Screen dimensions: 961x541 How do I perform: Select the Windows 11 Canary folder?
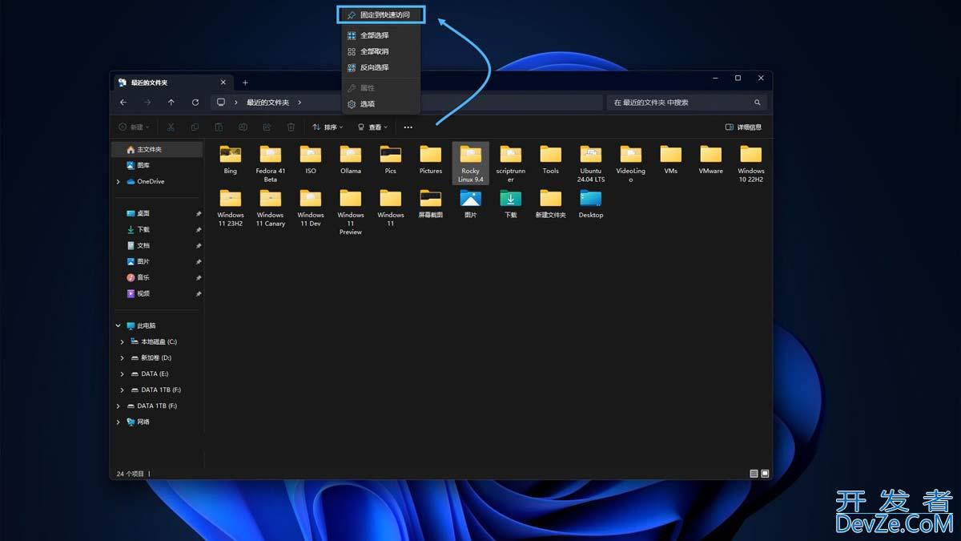tap(271, 208)
